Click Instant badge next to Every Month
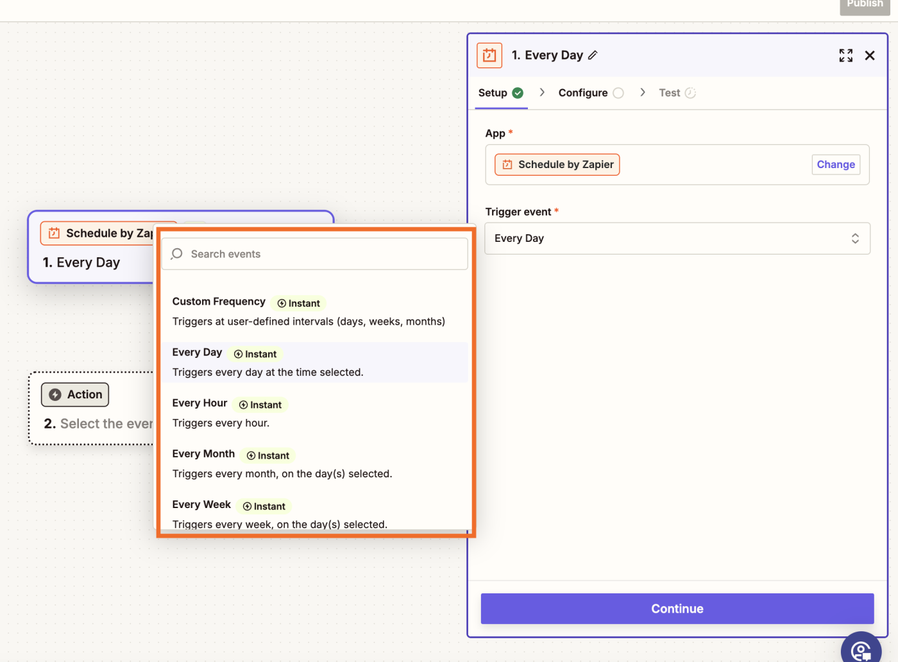Screen dimensions: 898x662 [x=268, y=455]
